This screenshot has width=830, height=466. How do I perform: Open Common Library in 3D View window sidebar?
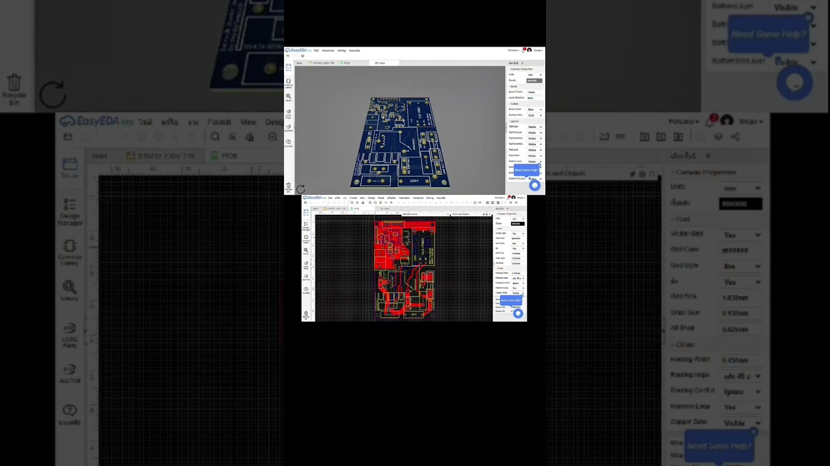click(x=289, y=83)
